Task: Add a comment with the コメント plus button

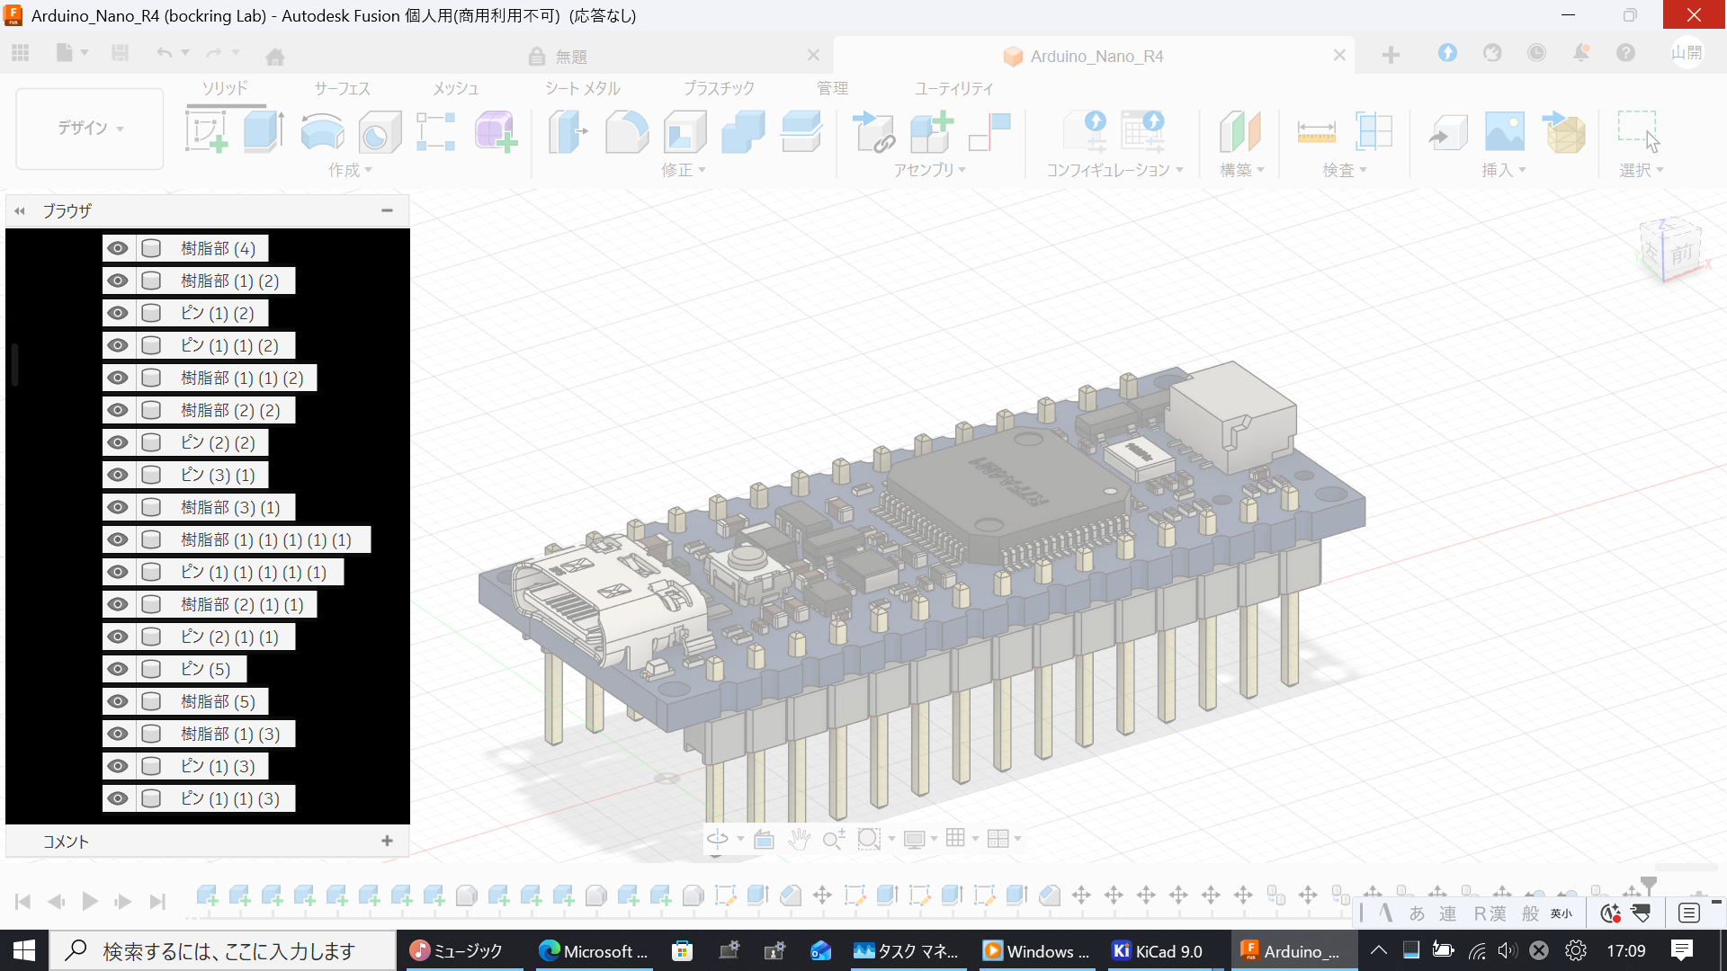Action: coord(387,841)
